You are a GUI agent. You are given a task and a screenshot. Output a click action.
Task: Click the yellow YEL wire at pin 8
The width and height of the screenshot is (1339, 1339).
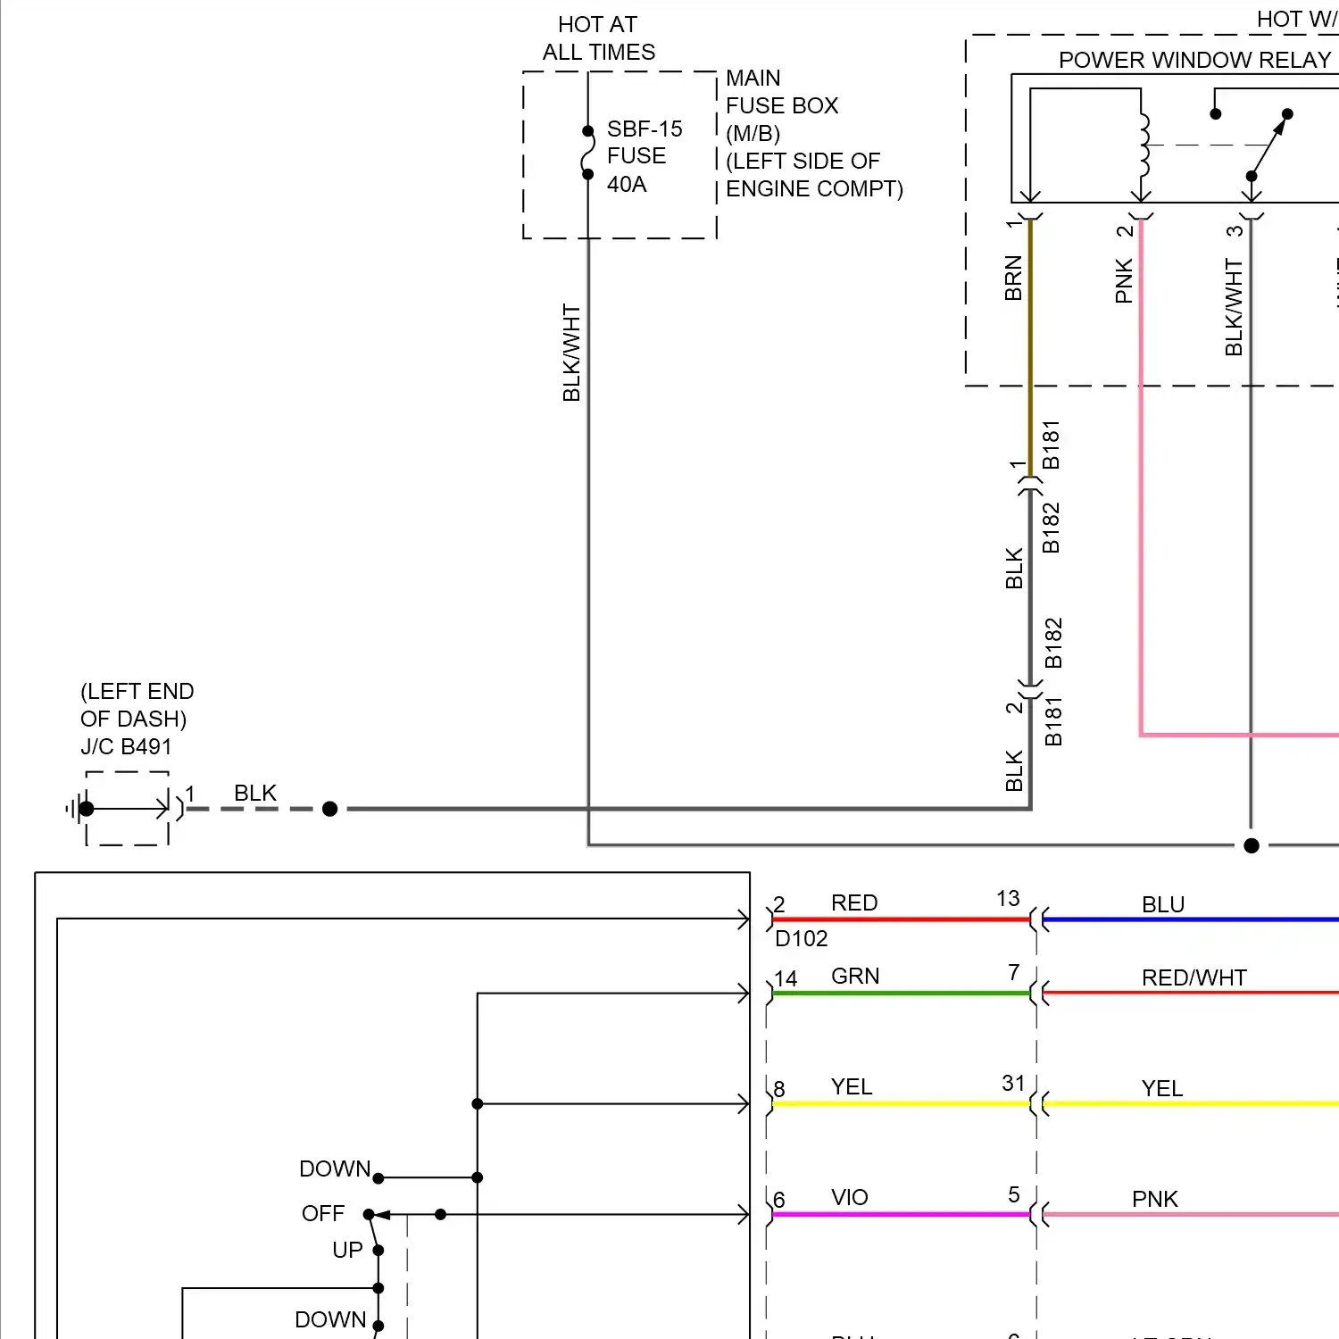pos(900,1104)
